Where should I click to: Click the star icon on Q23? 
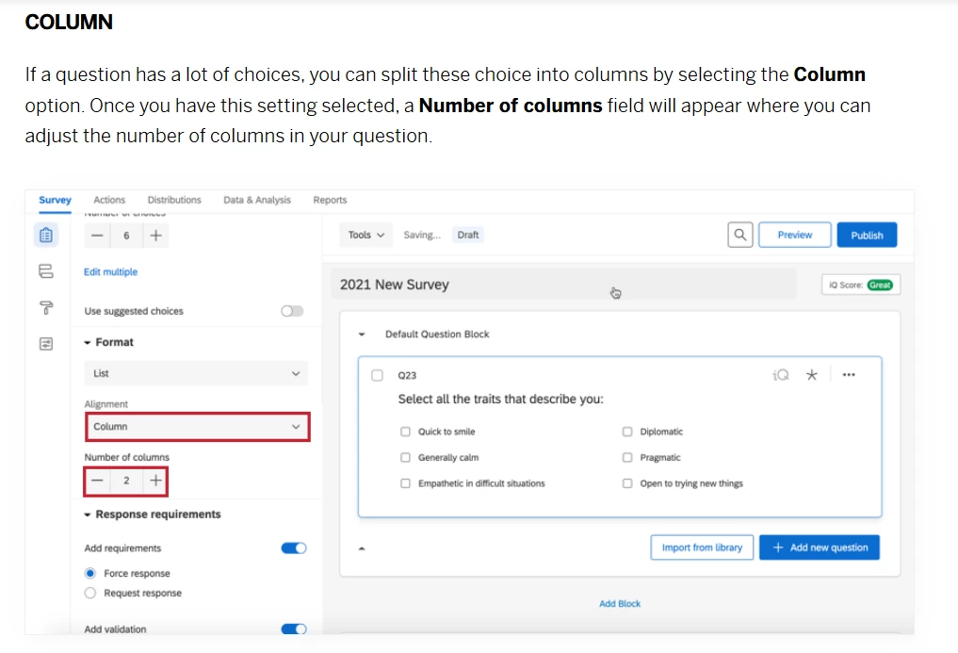click(811, 375)
